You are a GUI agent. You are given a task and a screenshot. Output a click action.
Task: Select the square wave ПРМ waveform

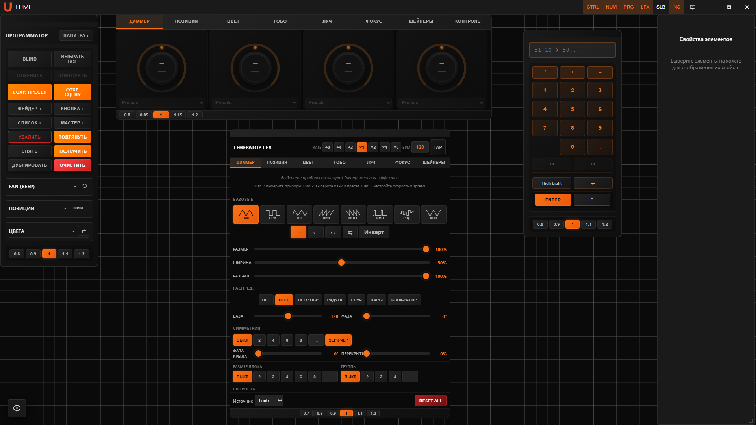(272, 214)
